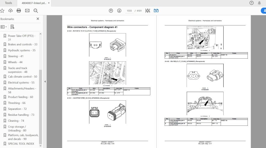Click the X-410 rotor clutch connector diagram

(107, 45)
